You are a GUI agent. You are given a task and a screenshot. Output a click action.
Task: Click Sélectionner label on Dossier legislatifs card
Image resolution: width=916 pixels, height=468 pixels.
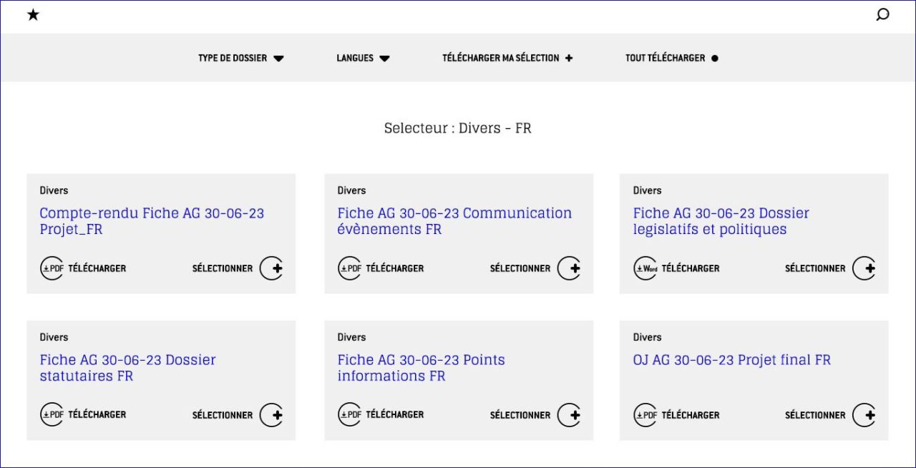click(x=815, y=268)
